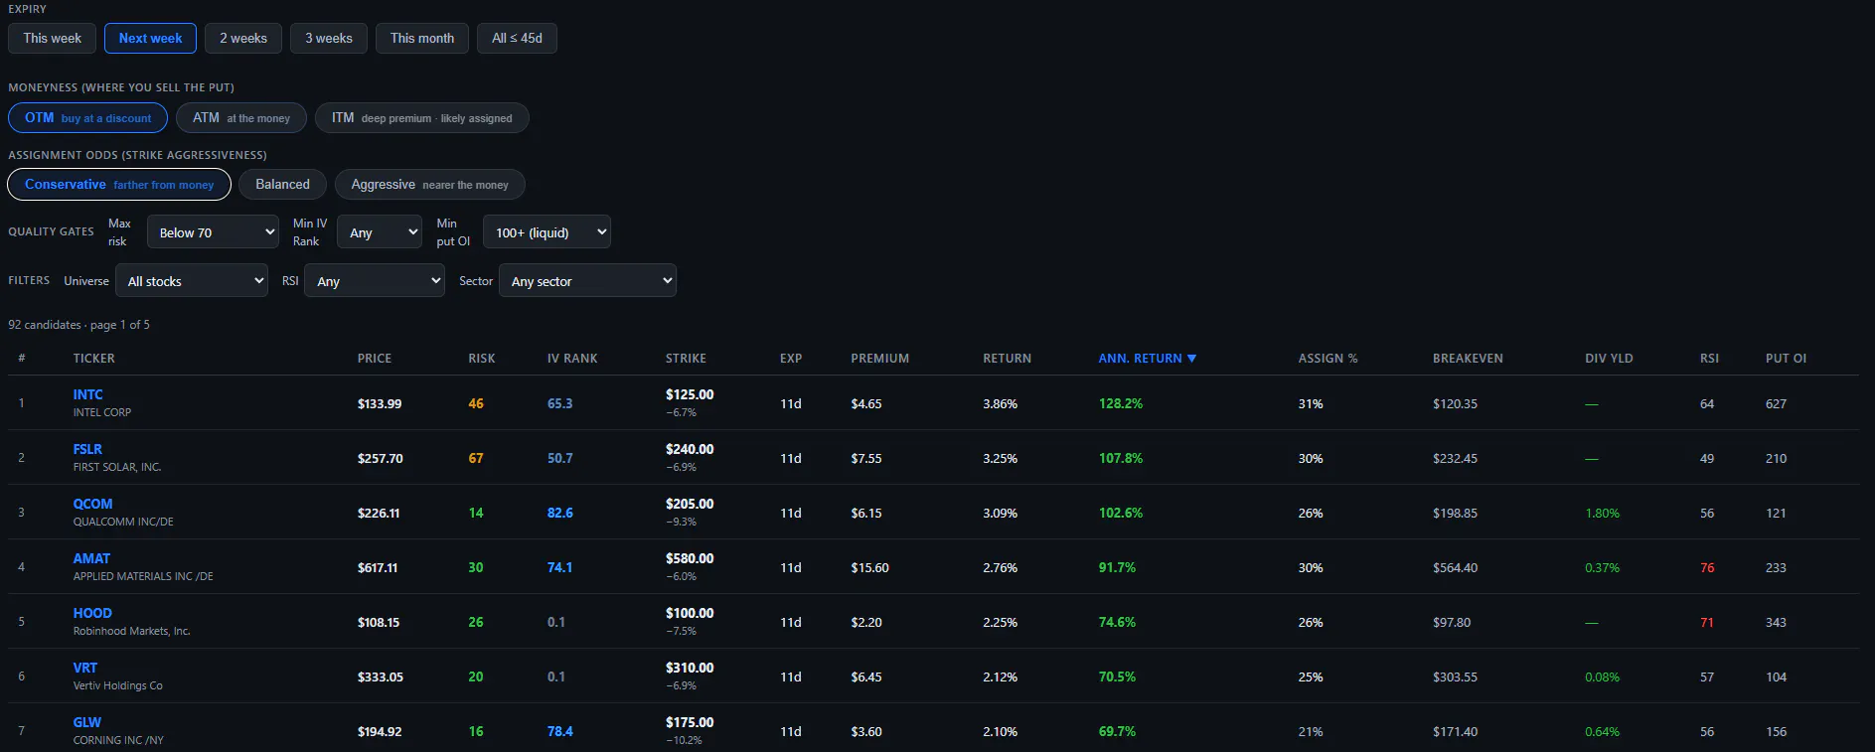Select Conservative farther from money odds
Screen dimensions: 1875x752
[x=119, y=185]
